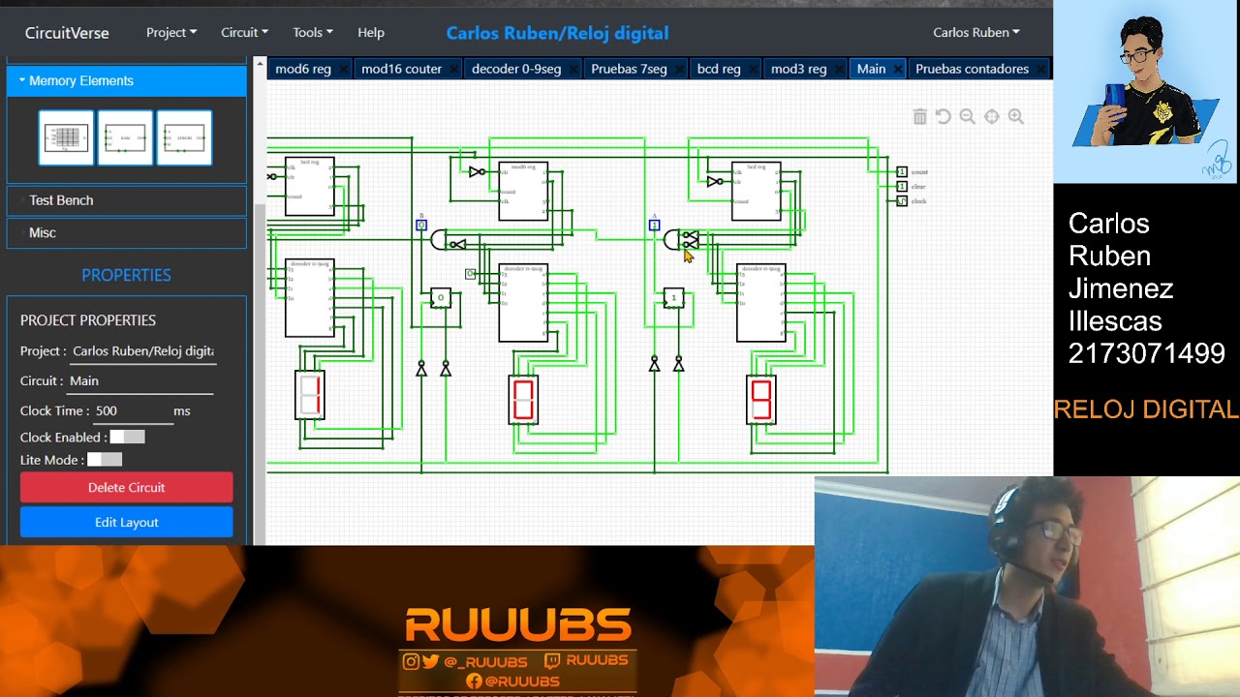Viewport: 1240px width, 697px height.
Task: Edit the Circuit name field
Action: click(141, 380)
